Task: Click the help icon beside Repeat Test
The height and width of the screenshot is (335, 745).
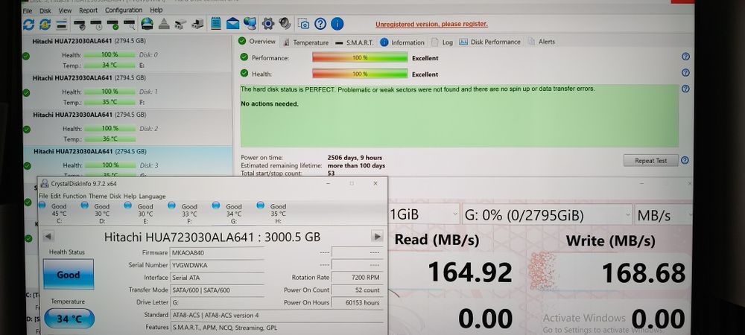Action: pyautogui.click(x=685, y=160)
